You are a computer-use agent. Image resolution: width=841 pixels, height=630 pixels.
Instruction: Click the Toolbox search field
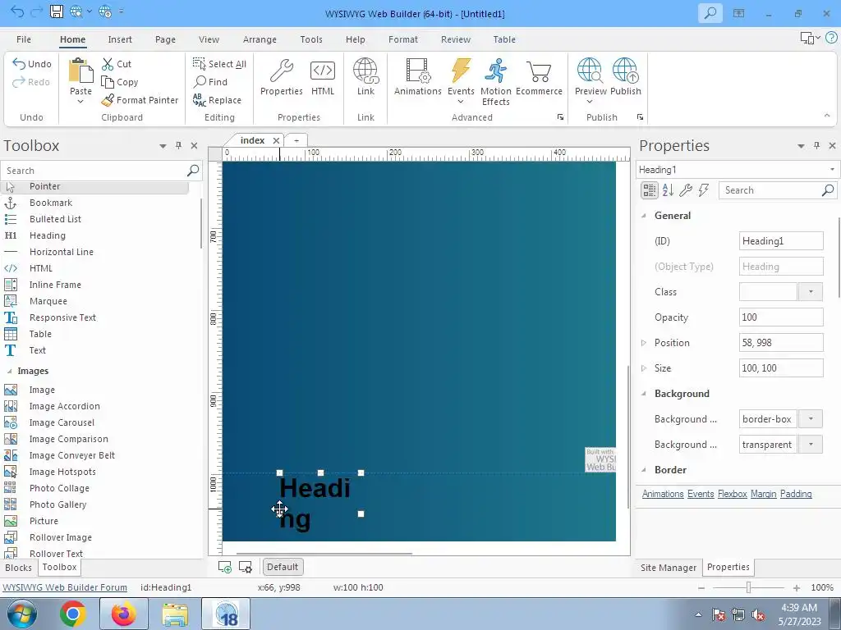tap(101, 171)
